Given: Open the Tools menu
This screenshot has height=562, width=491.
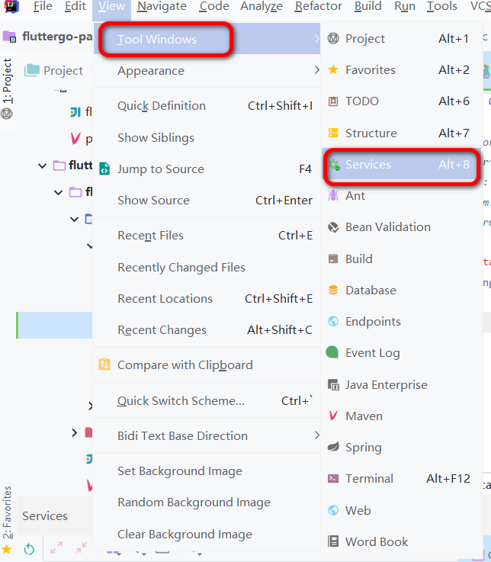Looking at the screenshot, I should [442, 6].
